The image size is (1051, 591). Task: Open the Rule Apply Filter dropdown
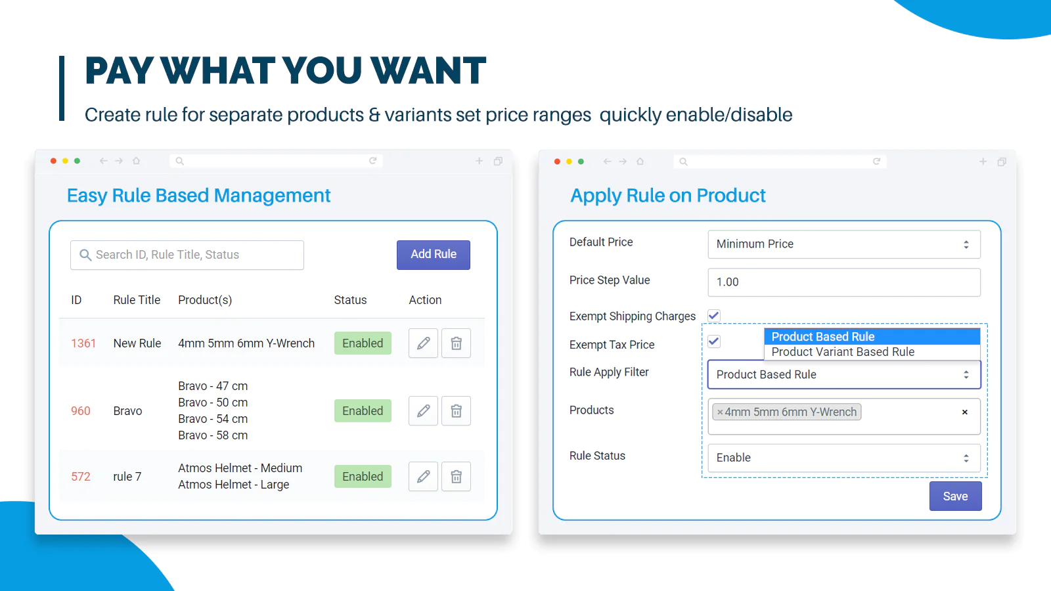[844, 374]
